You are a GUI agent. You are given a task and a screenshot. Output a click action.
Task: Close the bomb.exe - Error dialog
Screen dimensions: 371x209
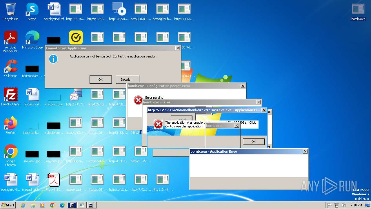pos(258,102)
